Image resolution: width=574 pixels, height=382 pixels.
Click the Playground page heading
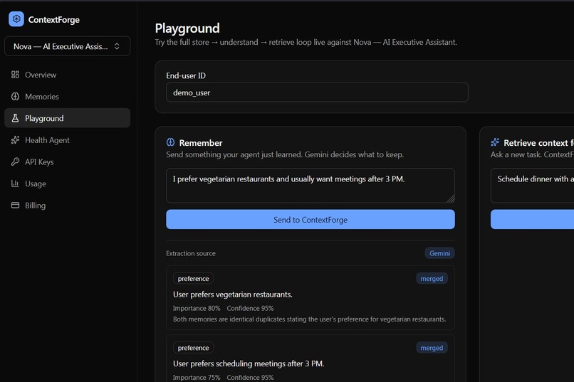187,28
